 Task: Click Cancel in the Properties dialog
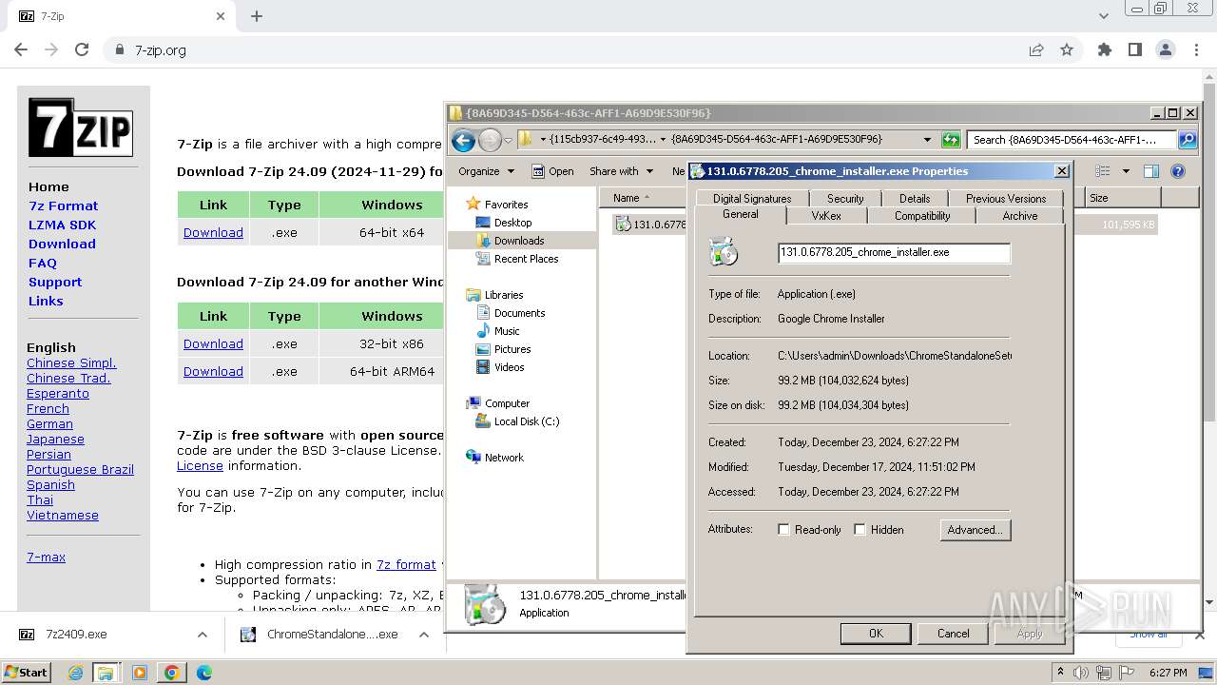954,634
